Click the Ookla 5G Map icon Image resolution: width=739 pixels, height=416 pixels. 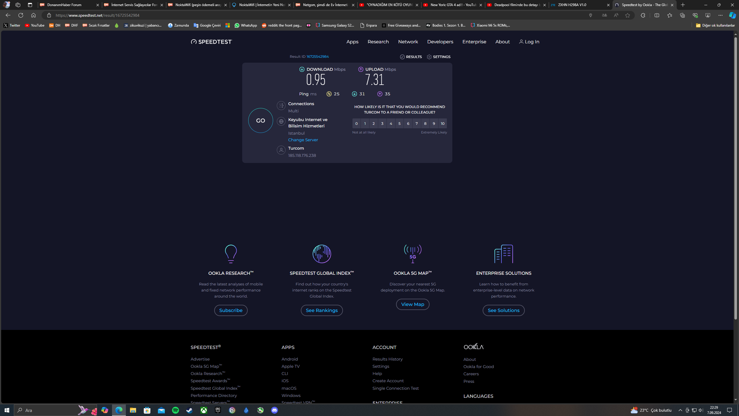(x=413, y=254)
